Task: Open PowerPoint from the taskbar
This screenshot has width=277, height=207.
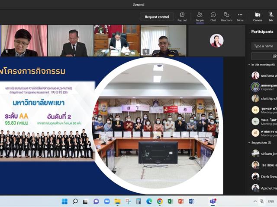Action: pos(181,201)
